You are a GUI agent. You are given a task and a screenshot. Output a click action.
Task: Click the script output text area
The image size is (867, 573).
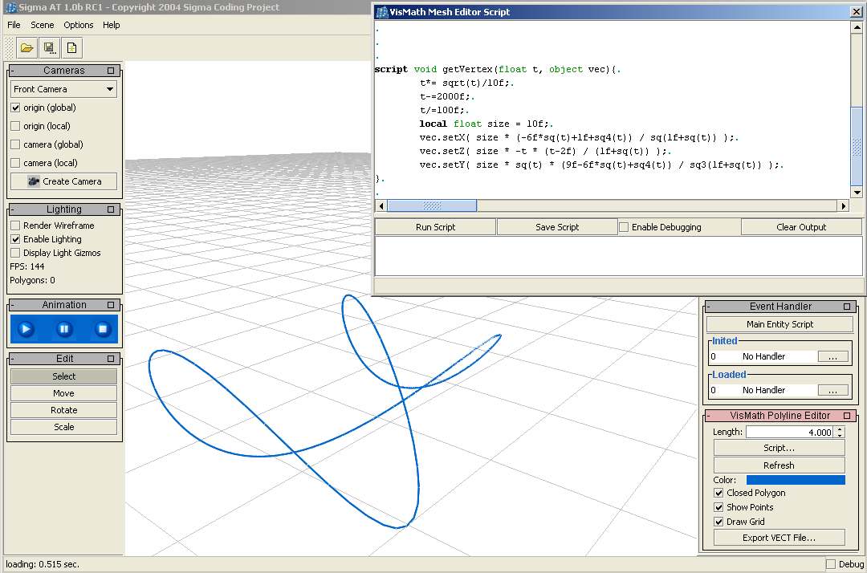[618, 256]
